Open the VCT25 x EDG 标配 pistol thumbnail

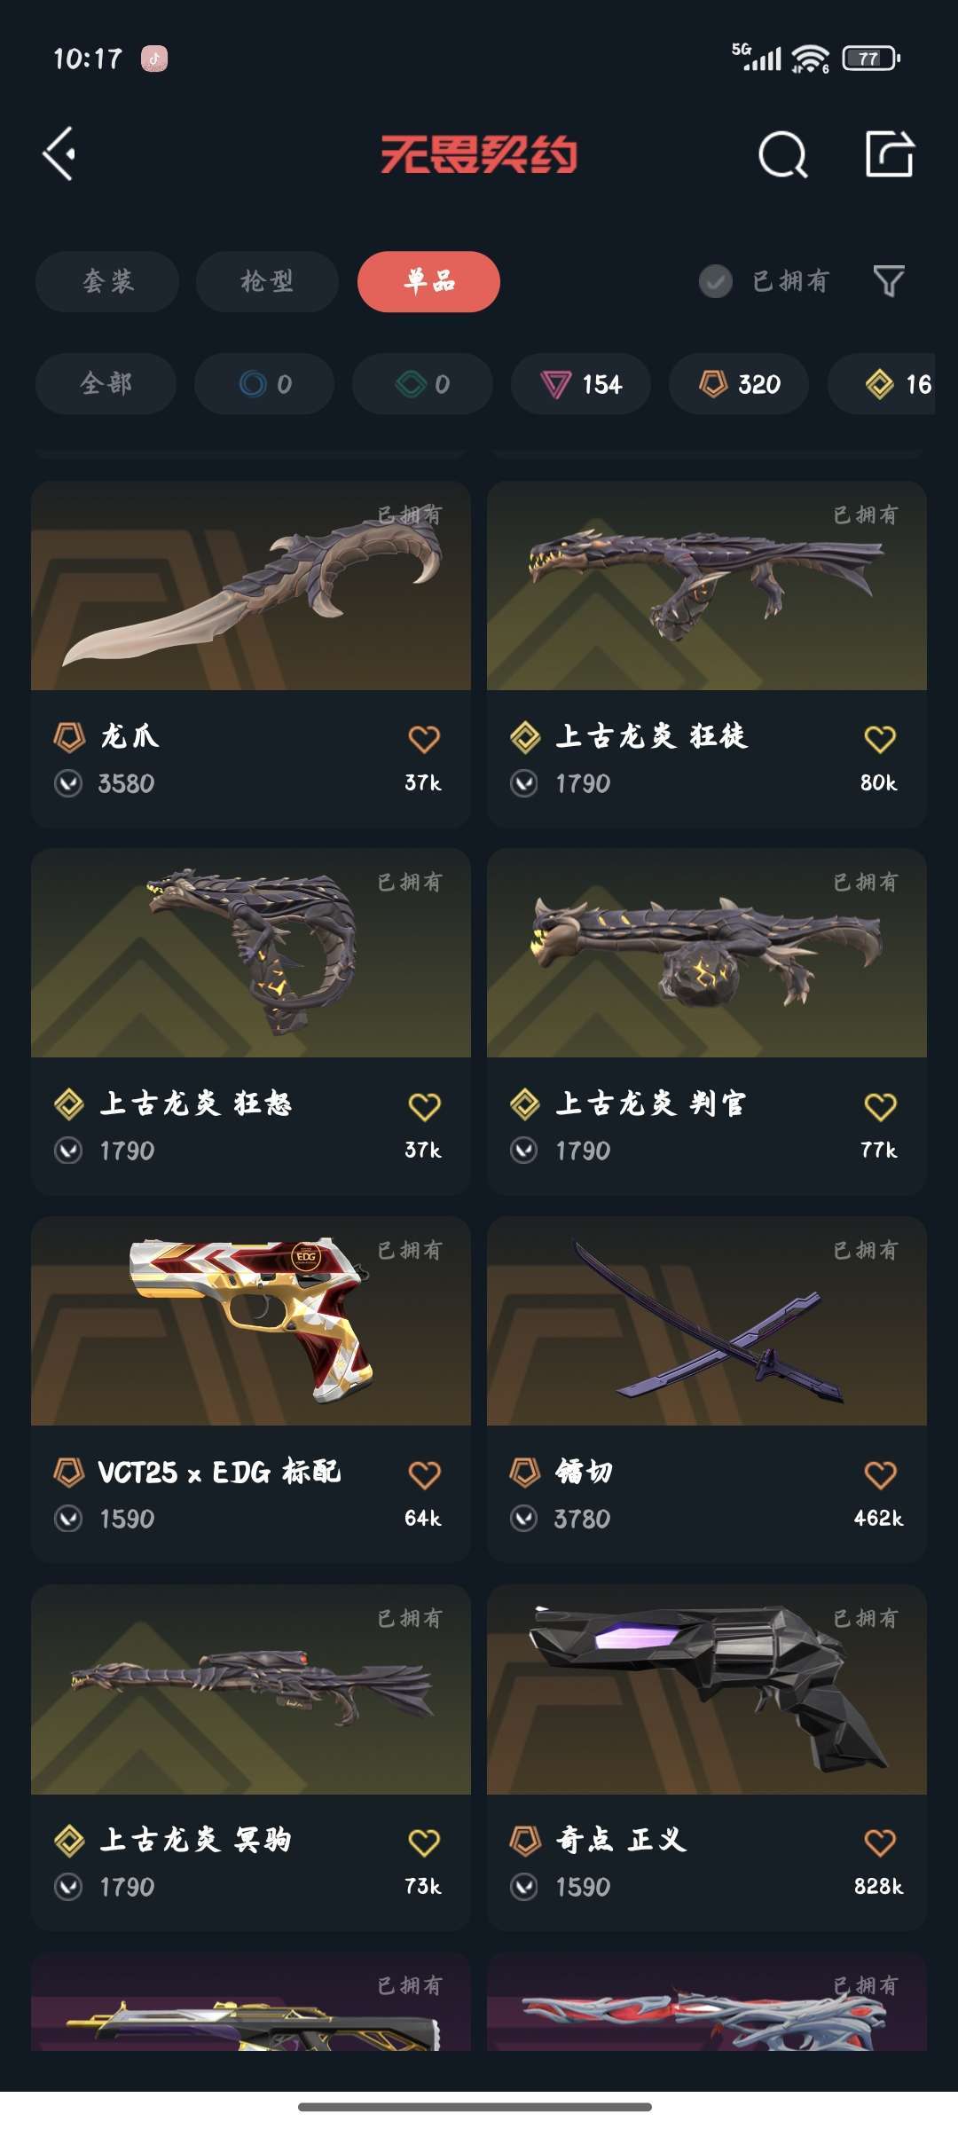point(251,1321)
